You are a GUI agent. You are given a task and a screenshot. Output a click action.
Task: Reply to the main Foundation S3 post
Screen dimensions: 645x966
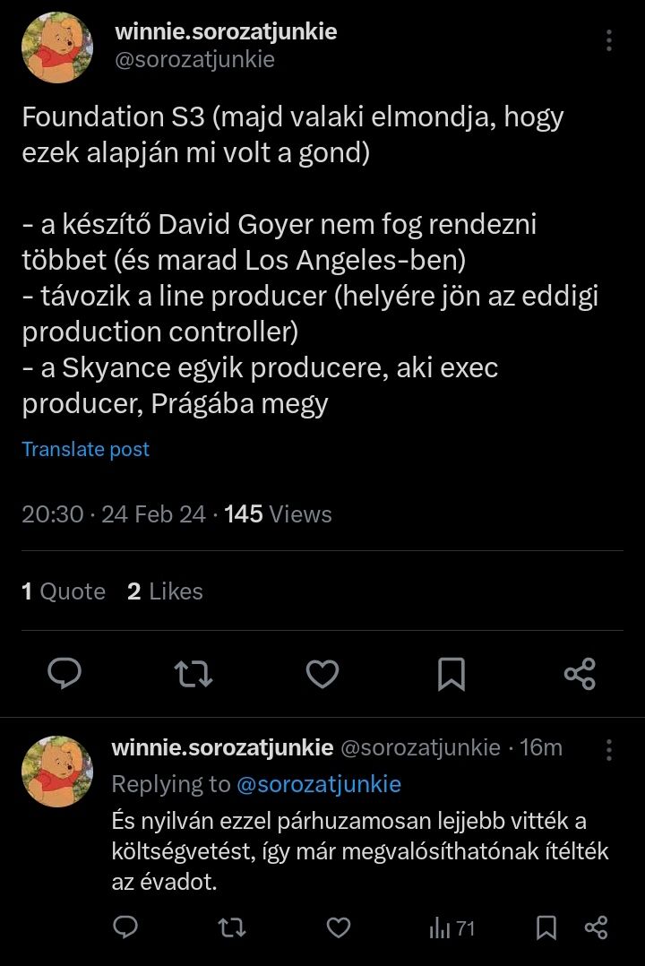(64, 674)
